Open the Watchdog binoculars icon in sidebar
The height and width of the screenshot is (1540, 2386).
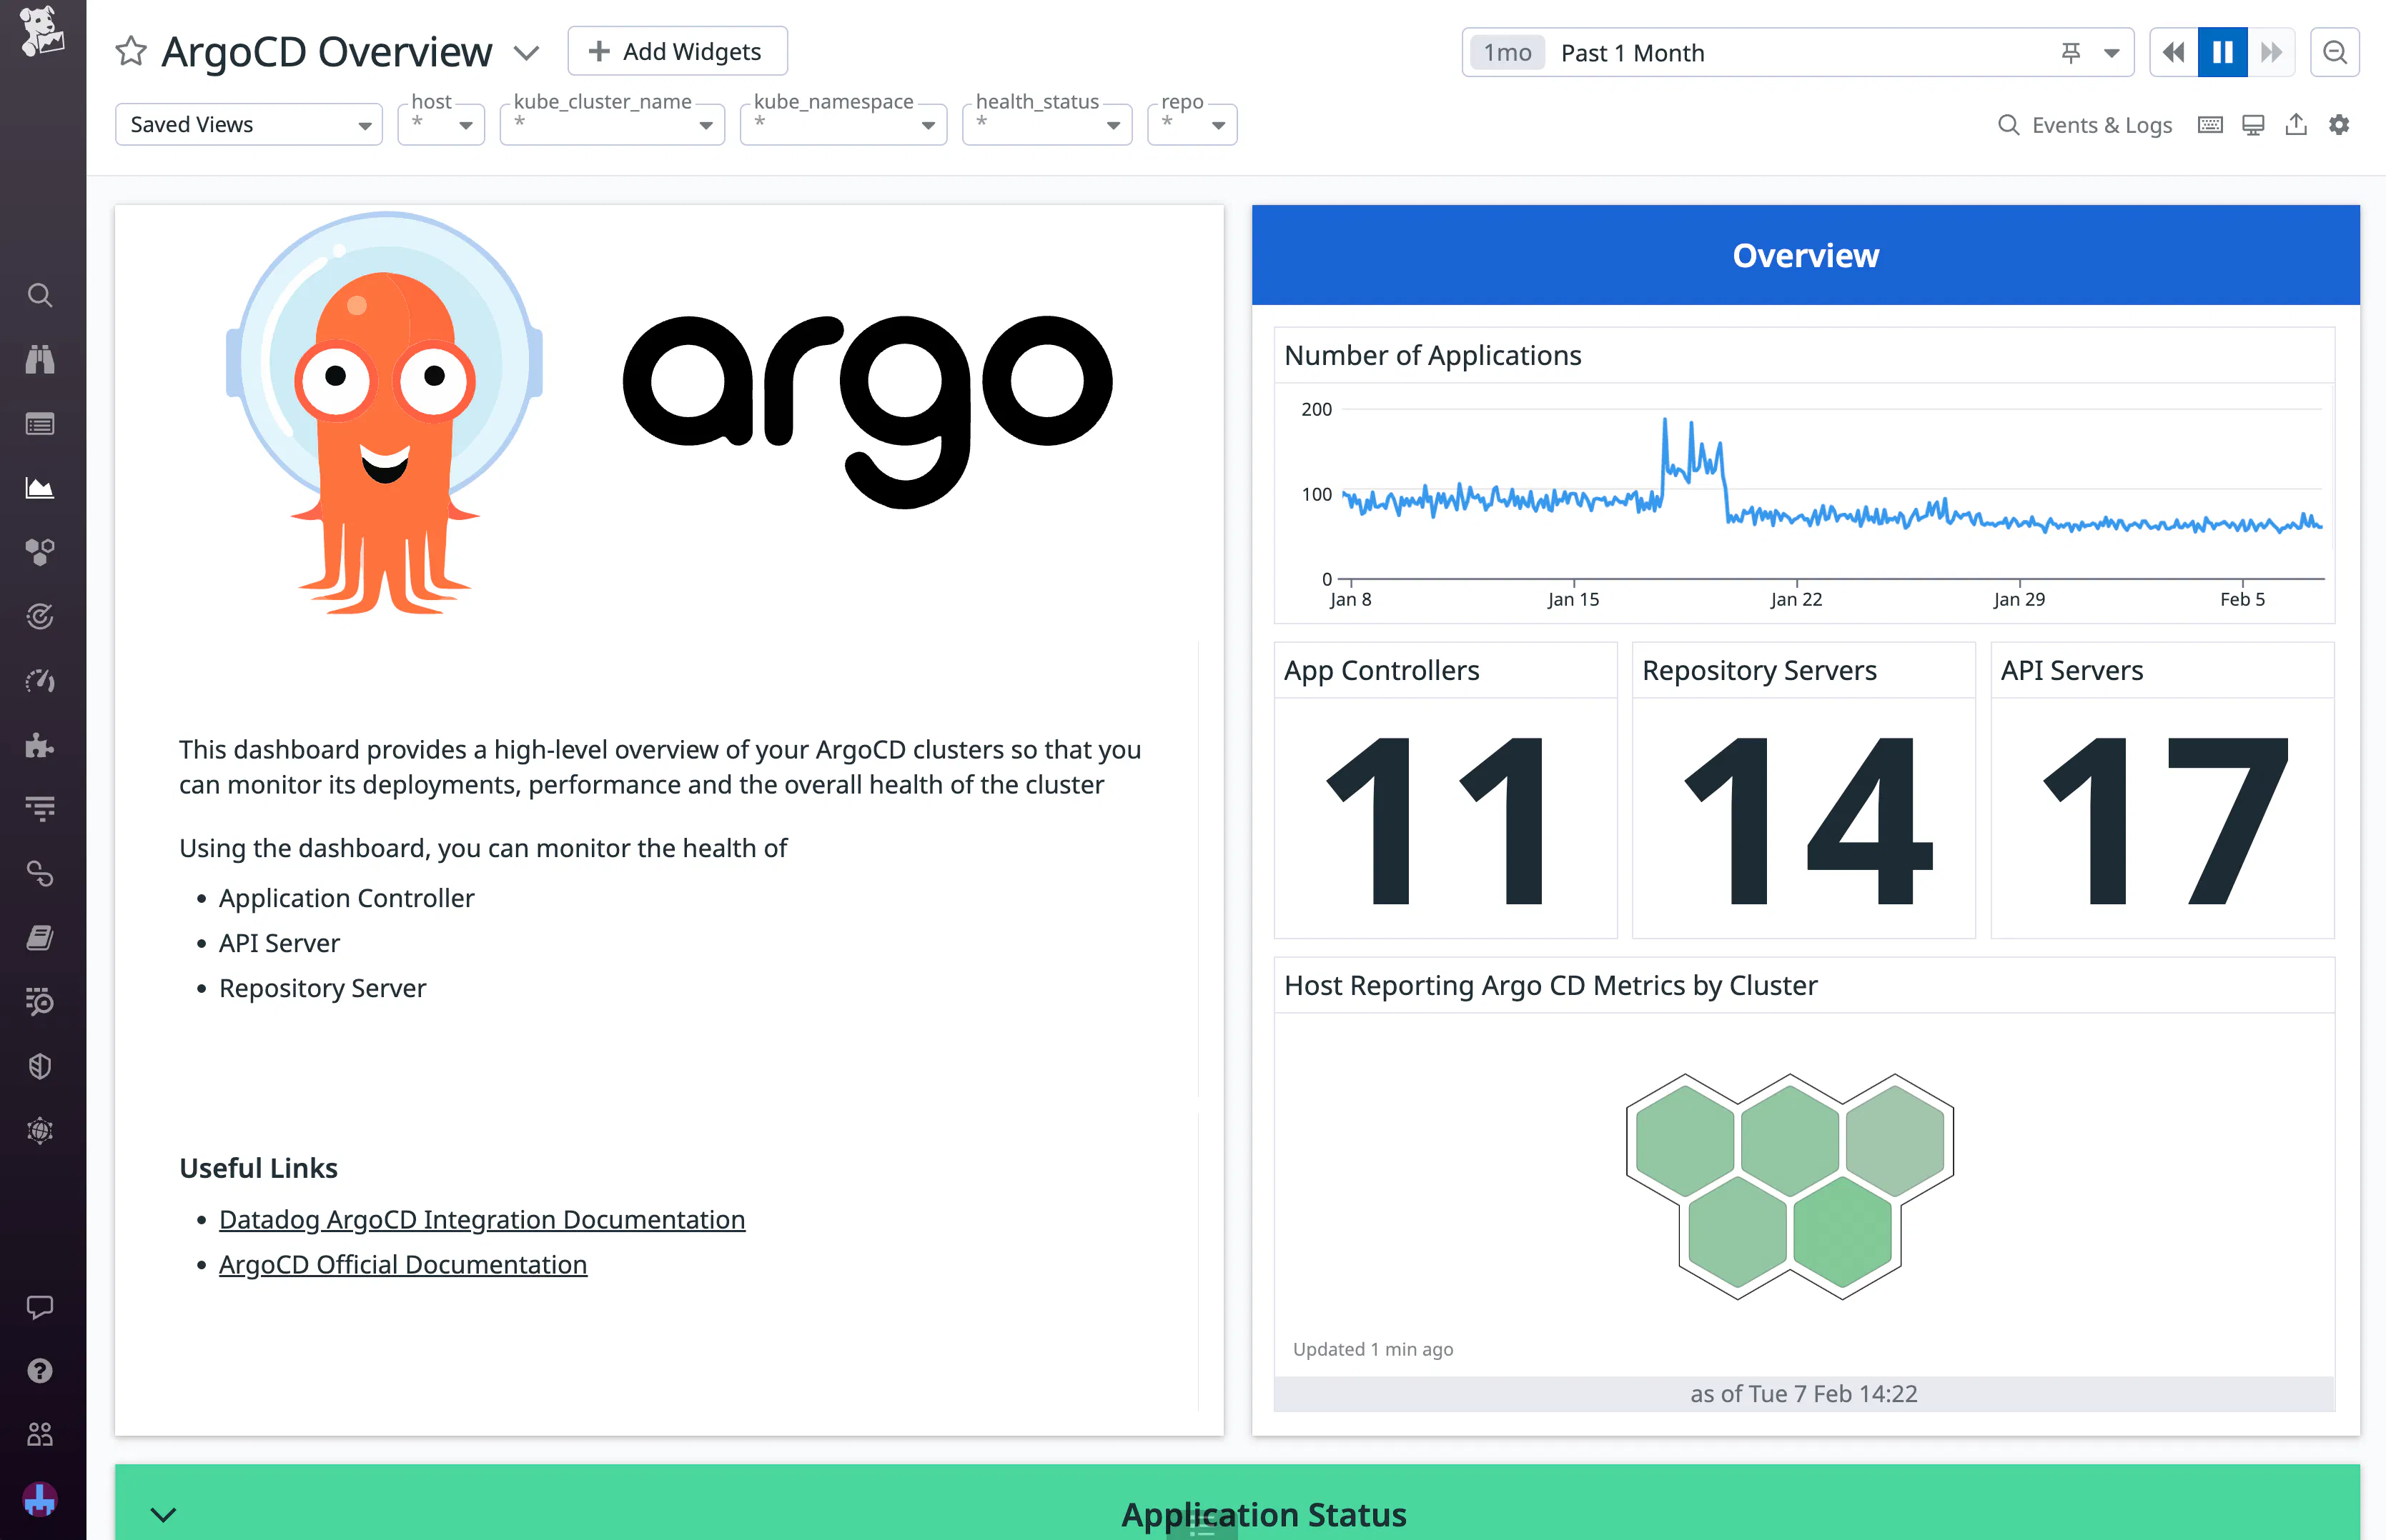click(x=40, y=359)
